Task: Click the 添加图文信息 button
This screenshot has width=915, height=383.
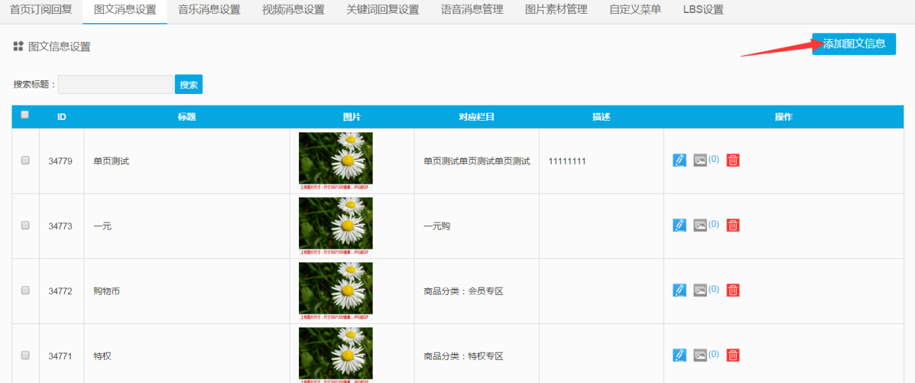Action: [854, 44]
